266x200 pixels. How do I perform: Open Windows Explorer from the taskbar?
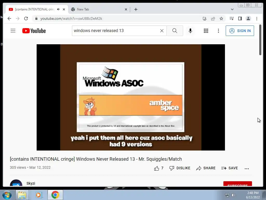[x=22, y=195]
